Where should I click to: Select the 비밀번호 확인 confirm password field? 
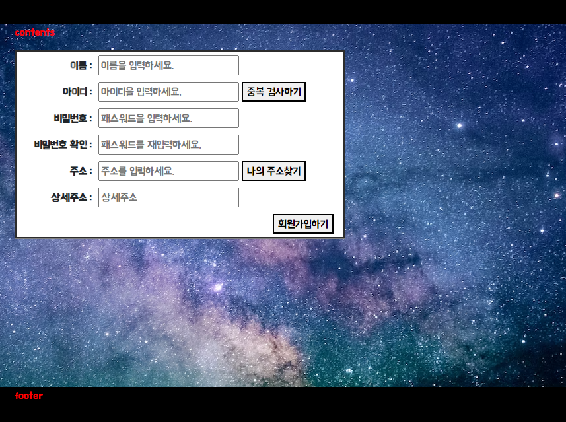click(168, 145)
